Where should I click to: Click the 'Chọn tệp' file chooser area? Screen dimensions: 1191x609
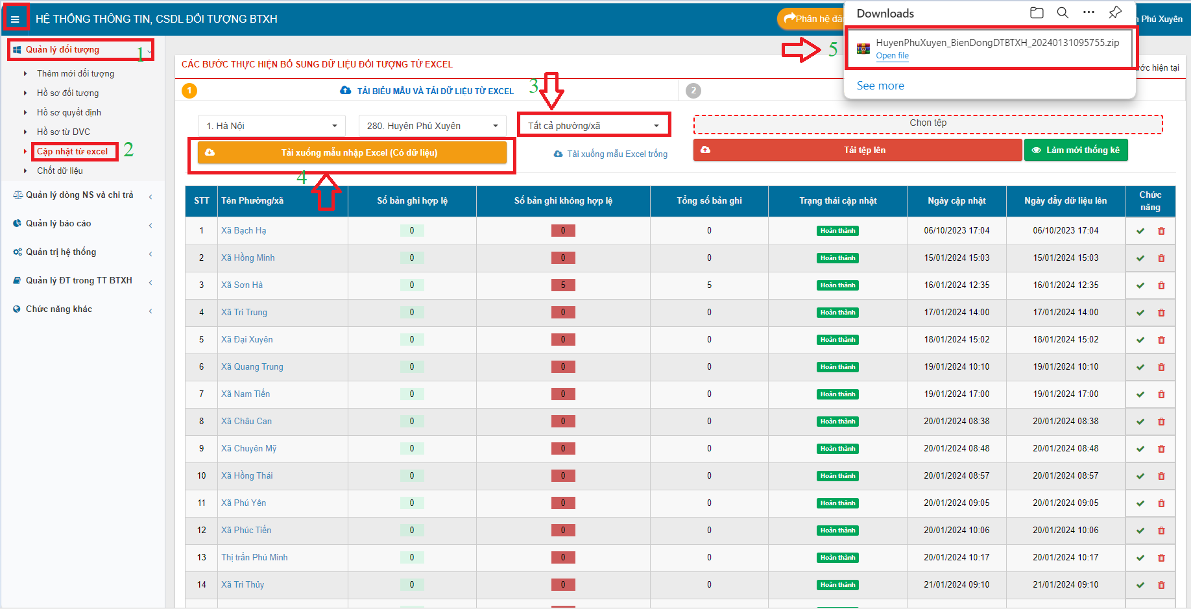pyautogui.click(x=928, y=123)
